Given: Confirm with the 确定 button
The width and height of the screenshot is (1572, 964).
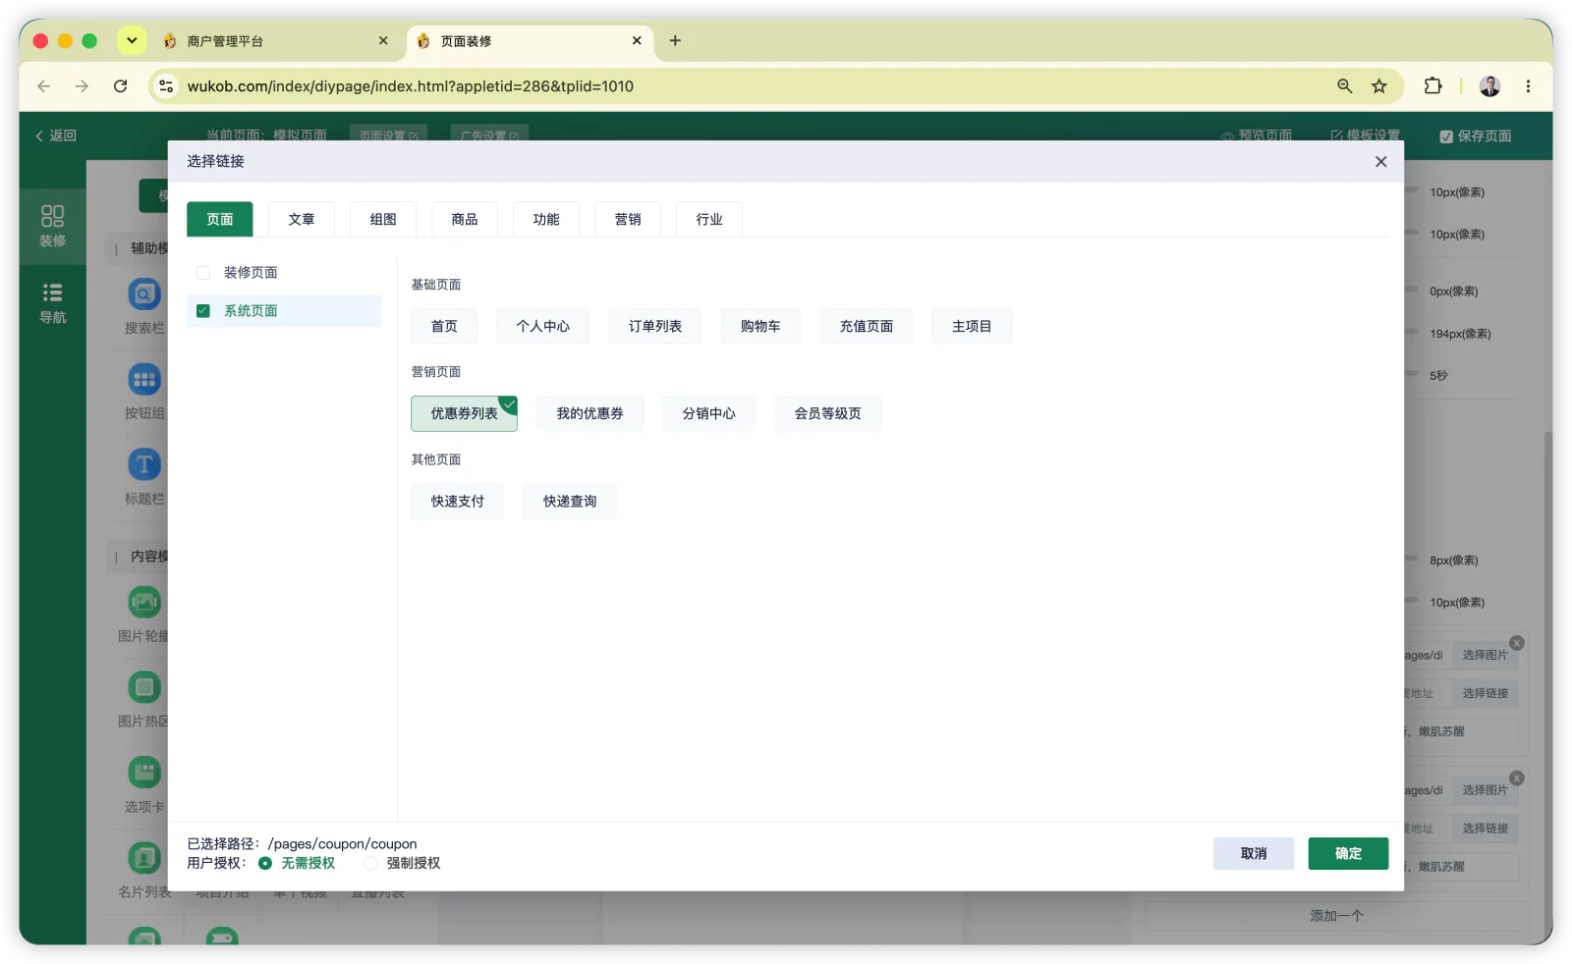Looking at the screenshot, I should tap(1348, 854).
